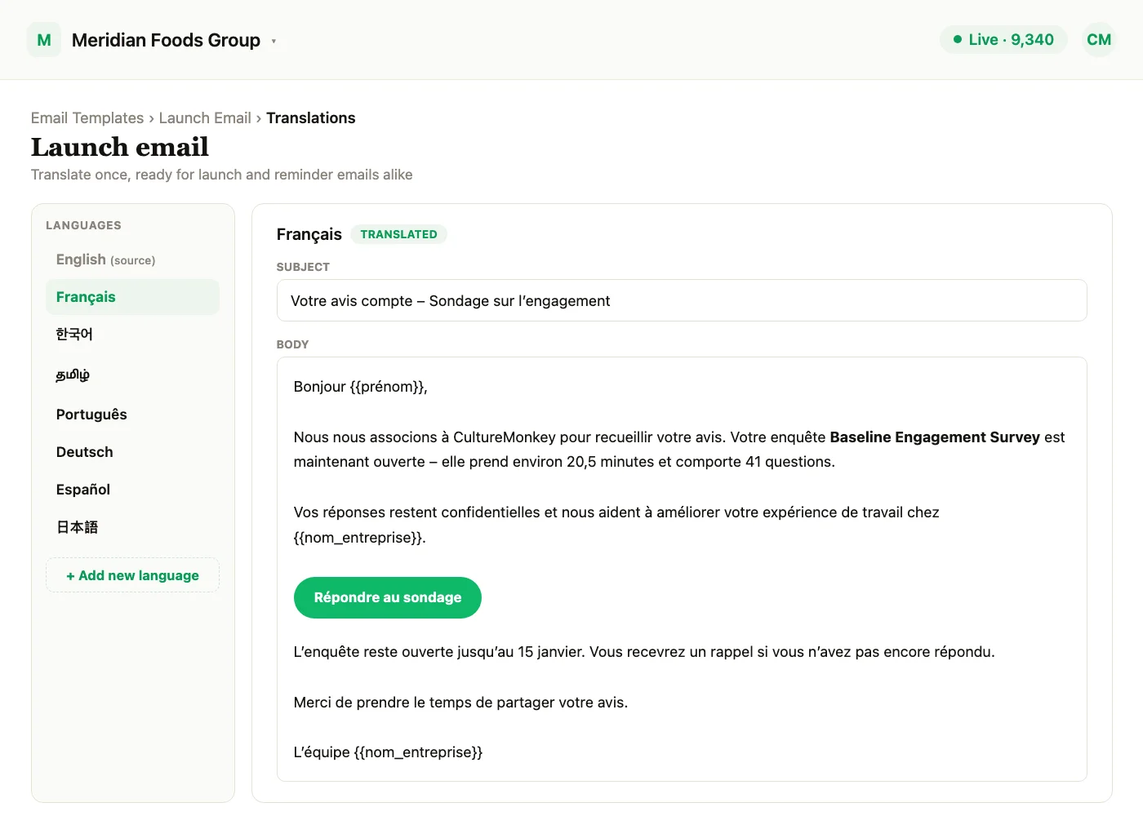Click the LANGUAGES sidebar header

coord(83,225)
